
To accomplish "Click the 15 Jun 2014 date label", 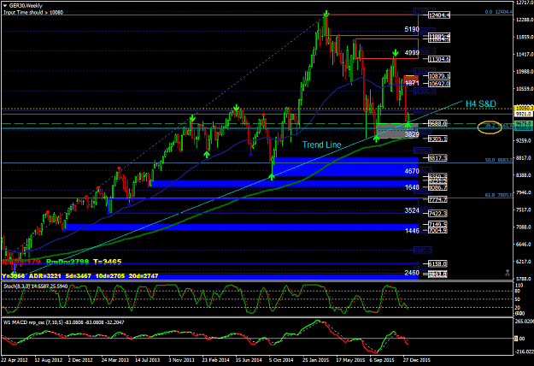I will [x=249, y=360].
